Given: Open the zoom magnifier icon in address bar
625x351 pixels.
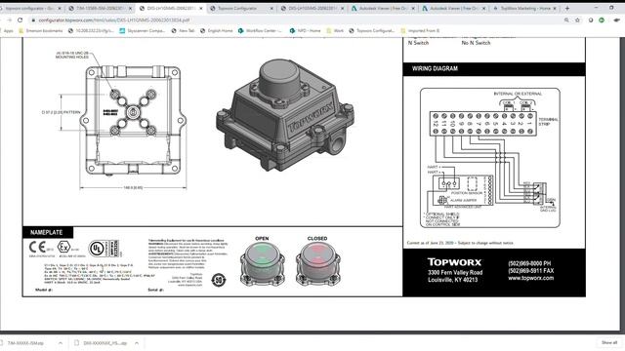Looking at the screenshot, I should (x=566, y=19).
